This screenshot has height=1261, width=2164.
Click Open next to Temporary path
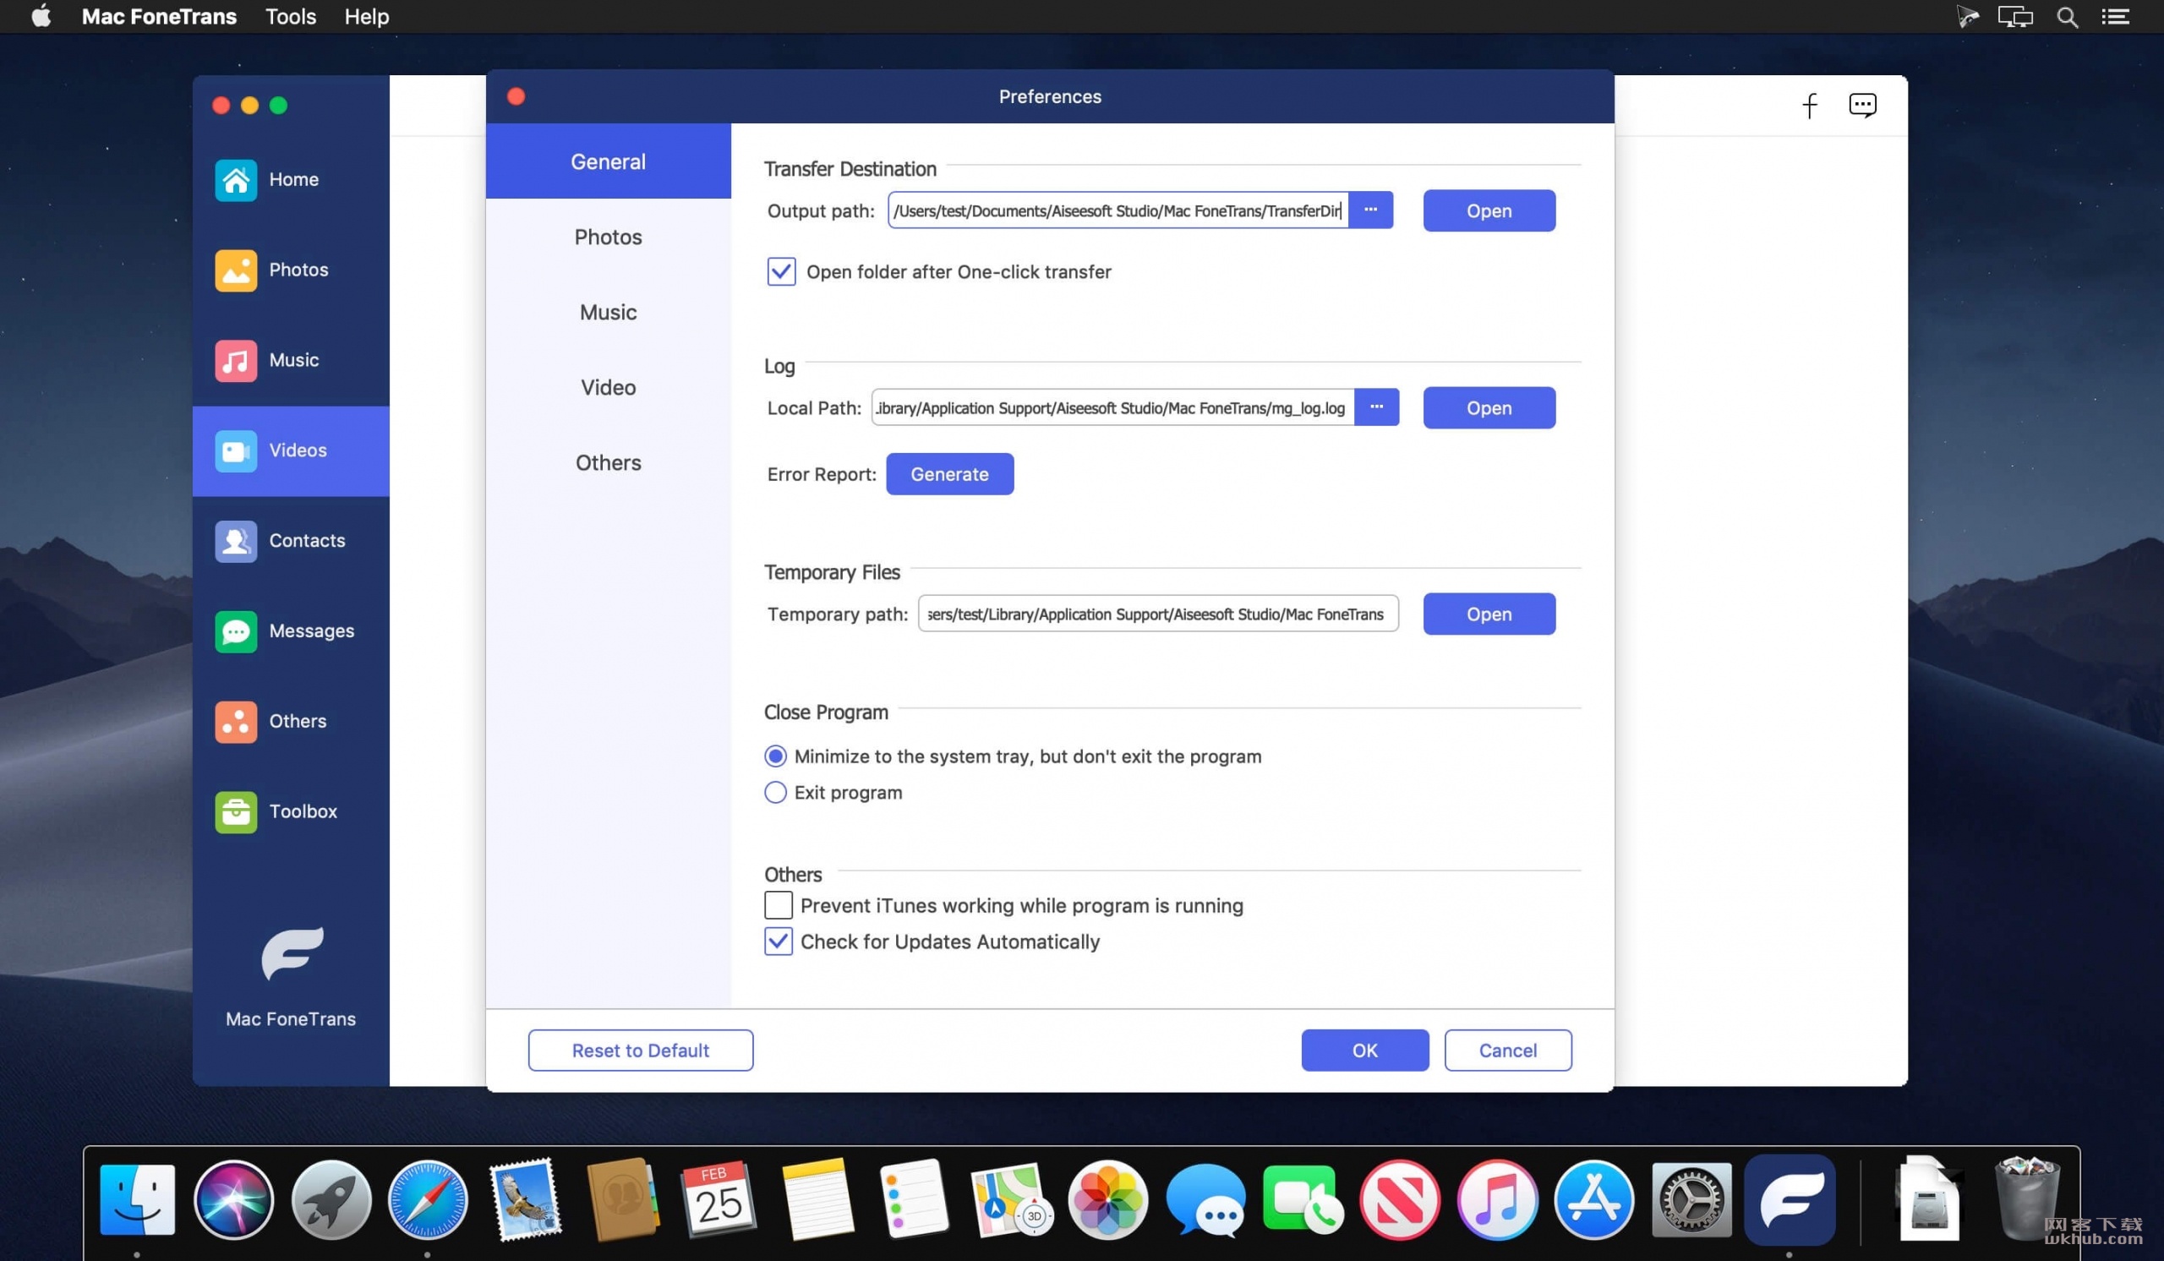pyautogui.click(x=1489, y=614)
